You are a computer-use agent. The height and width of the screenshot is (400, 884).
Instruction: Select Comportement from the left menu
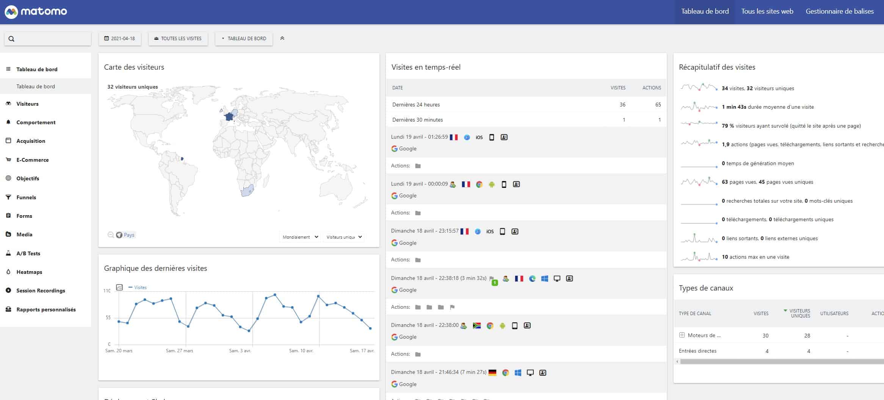[x=36, y=122]
